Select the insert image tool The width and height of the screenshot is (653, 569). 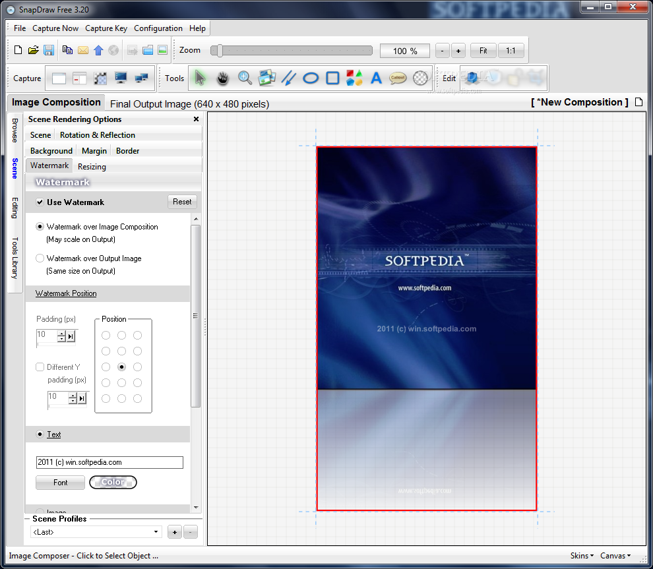click(x=266, y=78)
